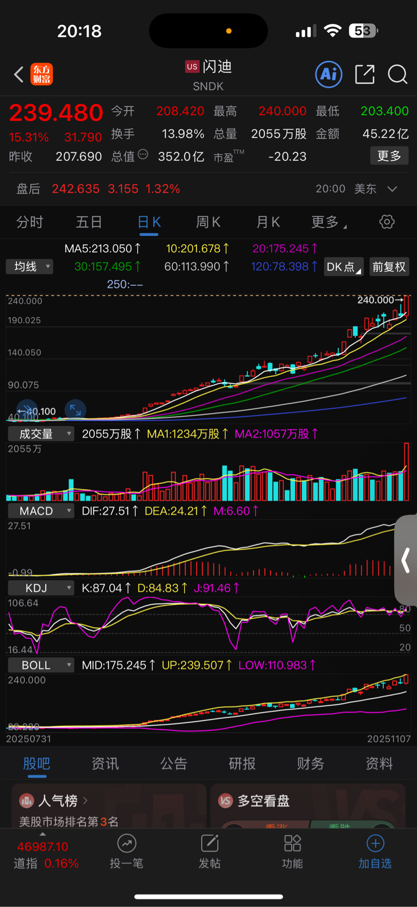Open the 资讯 tab
417x907 pixels.
(105, 764)
